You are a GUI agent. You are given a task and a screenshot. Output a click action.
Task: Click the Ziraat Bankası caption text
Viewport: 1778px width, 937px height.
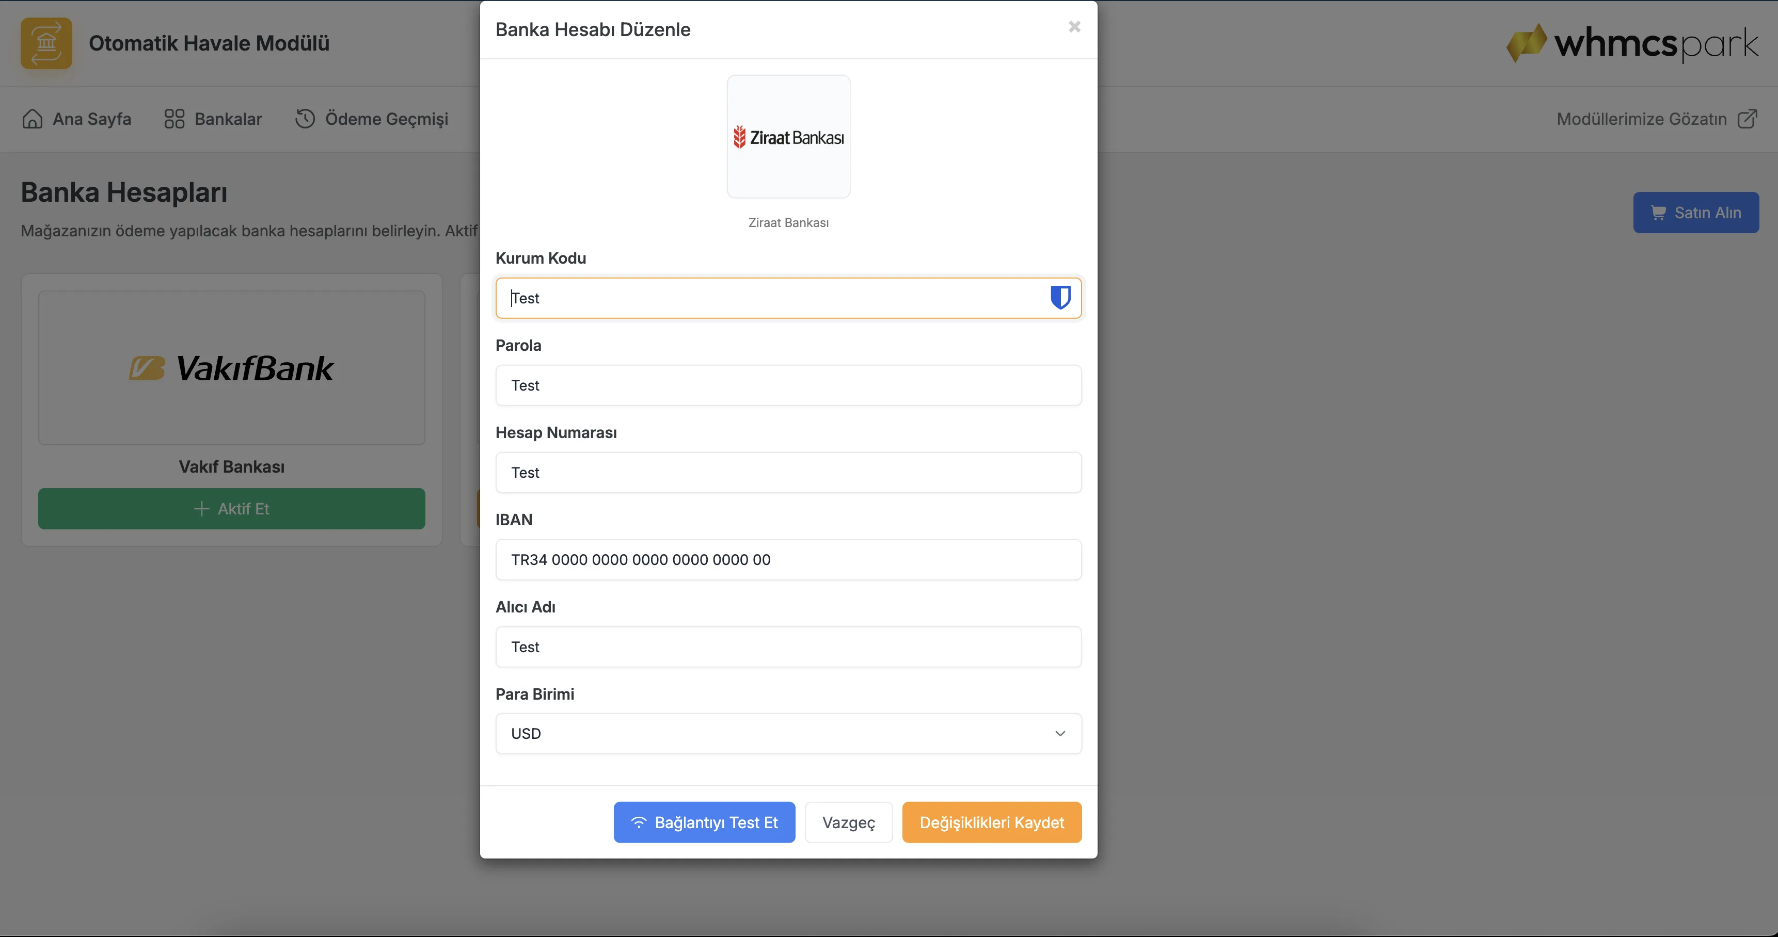pos(788,222)
